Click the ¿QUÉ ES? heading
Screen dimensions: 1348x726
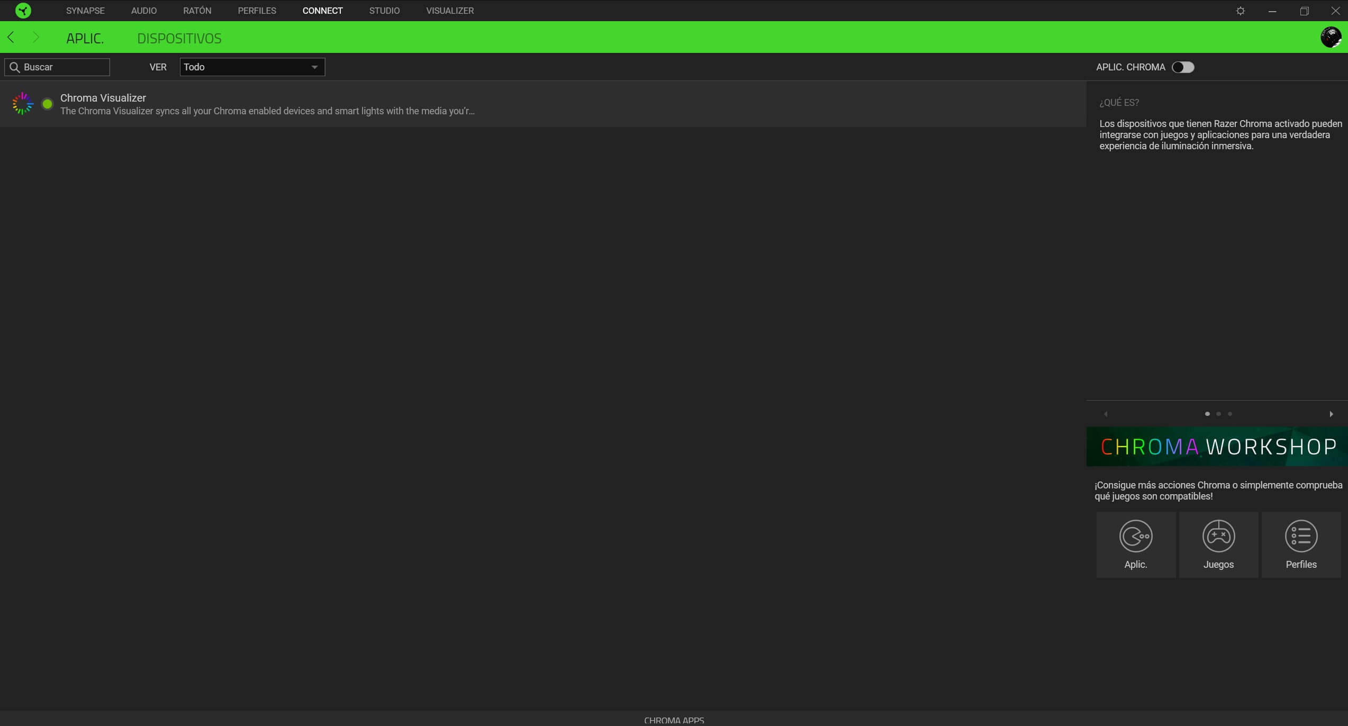click(1119, 102)
